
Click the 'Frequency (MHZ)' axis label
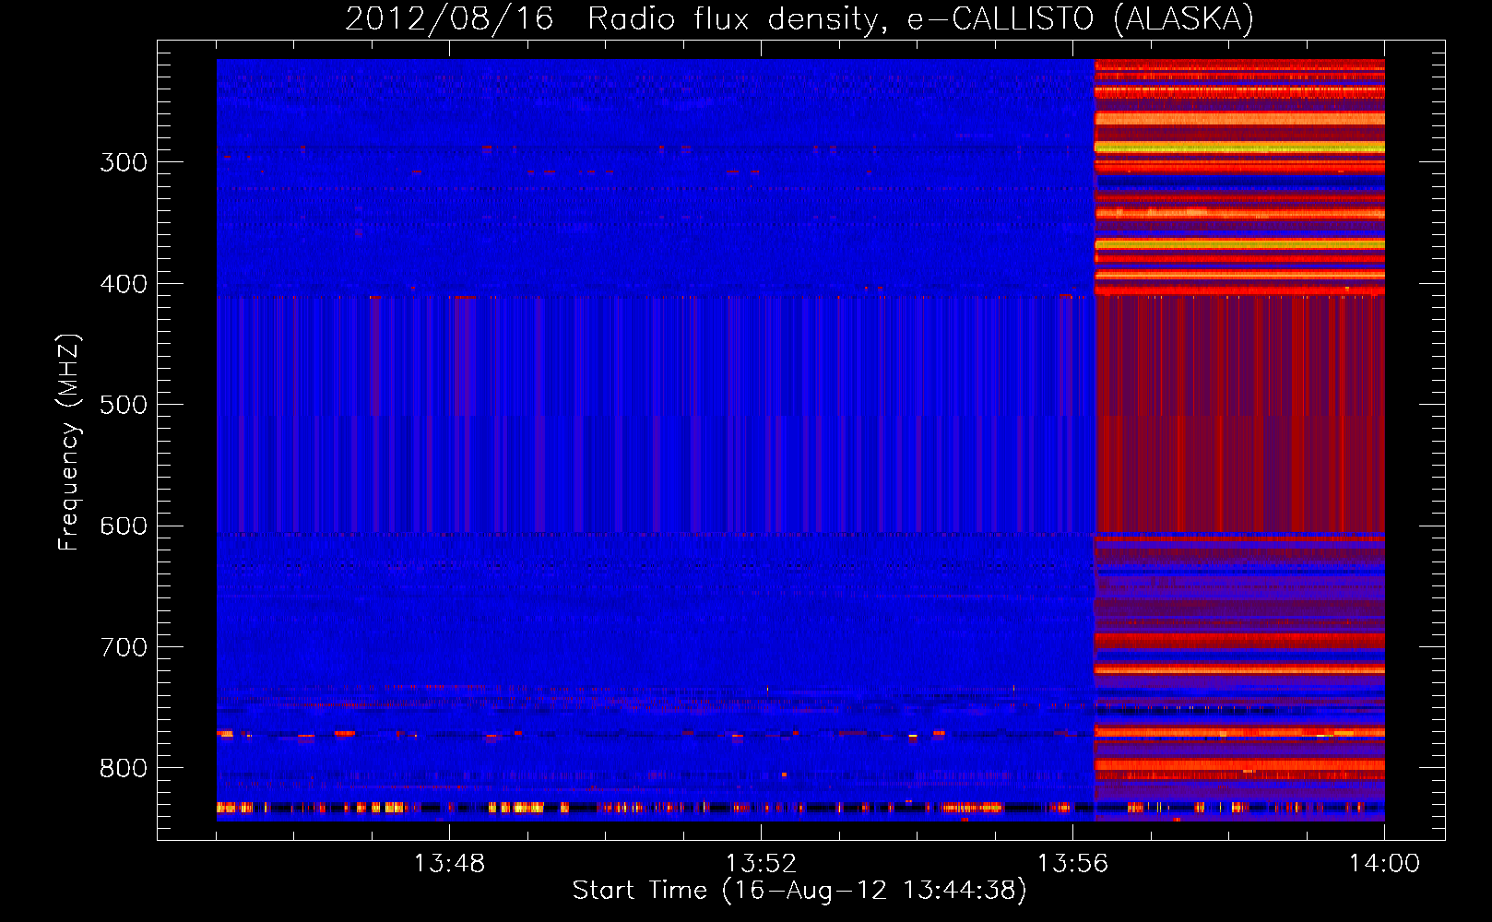tap(68, 442)
